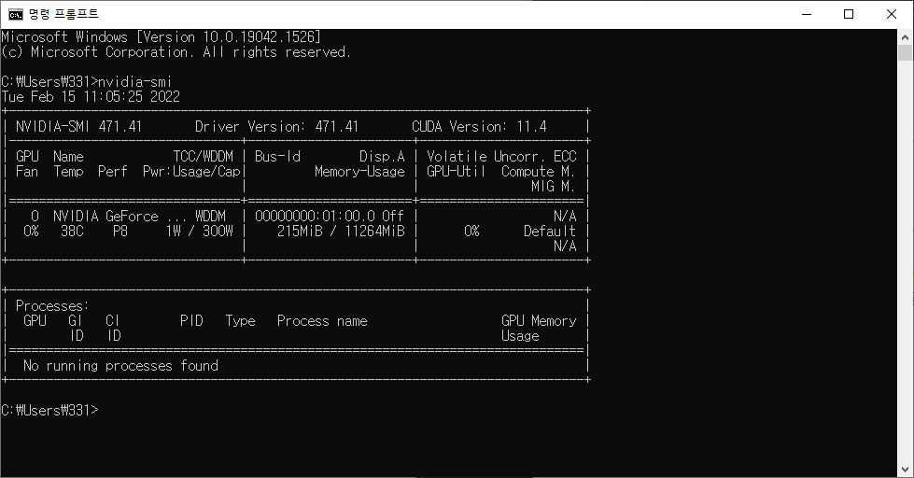914x478 pixels.
Task: Maximize the command prompt window
Action: [x=849, y=14]
